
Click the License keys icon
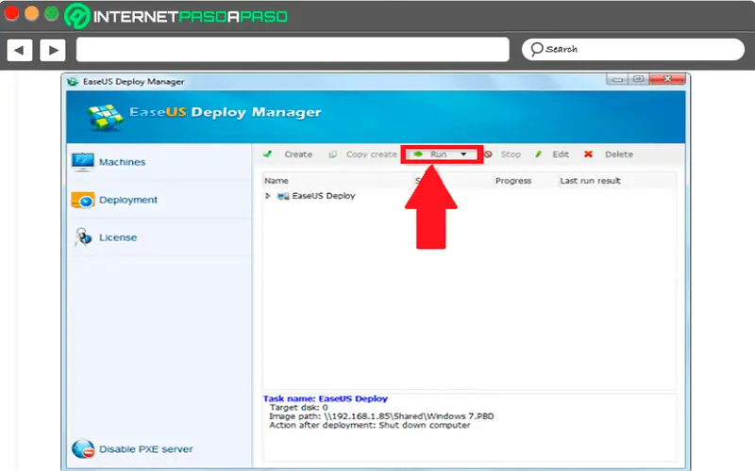click(83, 237)
